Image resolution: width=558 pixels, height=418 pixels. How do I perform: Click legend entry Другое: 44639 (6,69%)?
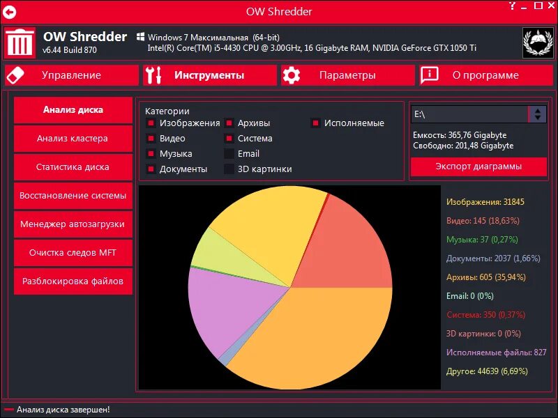487,371
